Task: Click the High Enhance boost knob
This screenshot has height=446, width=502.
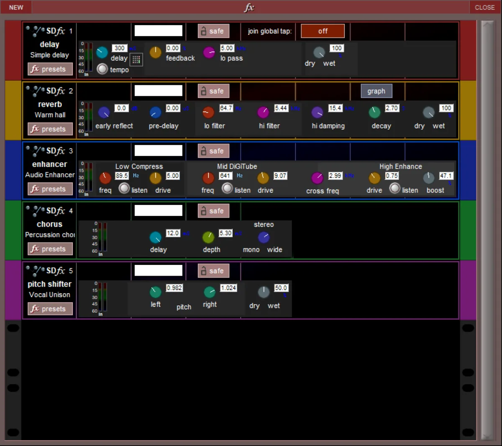Action: (x=429, y=178)
